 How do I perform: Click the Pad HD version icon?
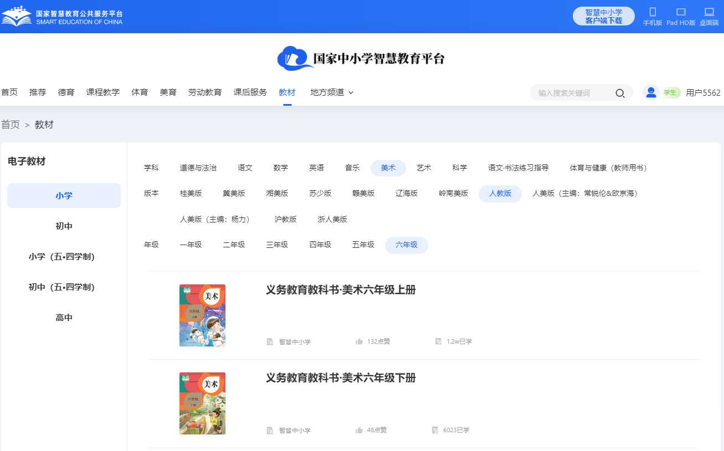pos(681,12)
